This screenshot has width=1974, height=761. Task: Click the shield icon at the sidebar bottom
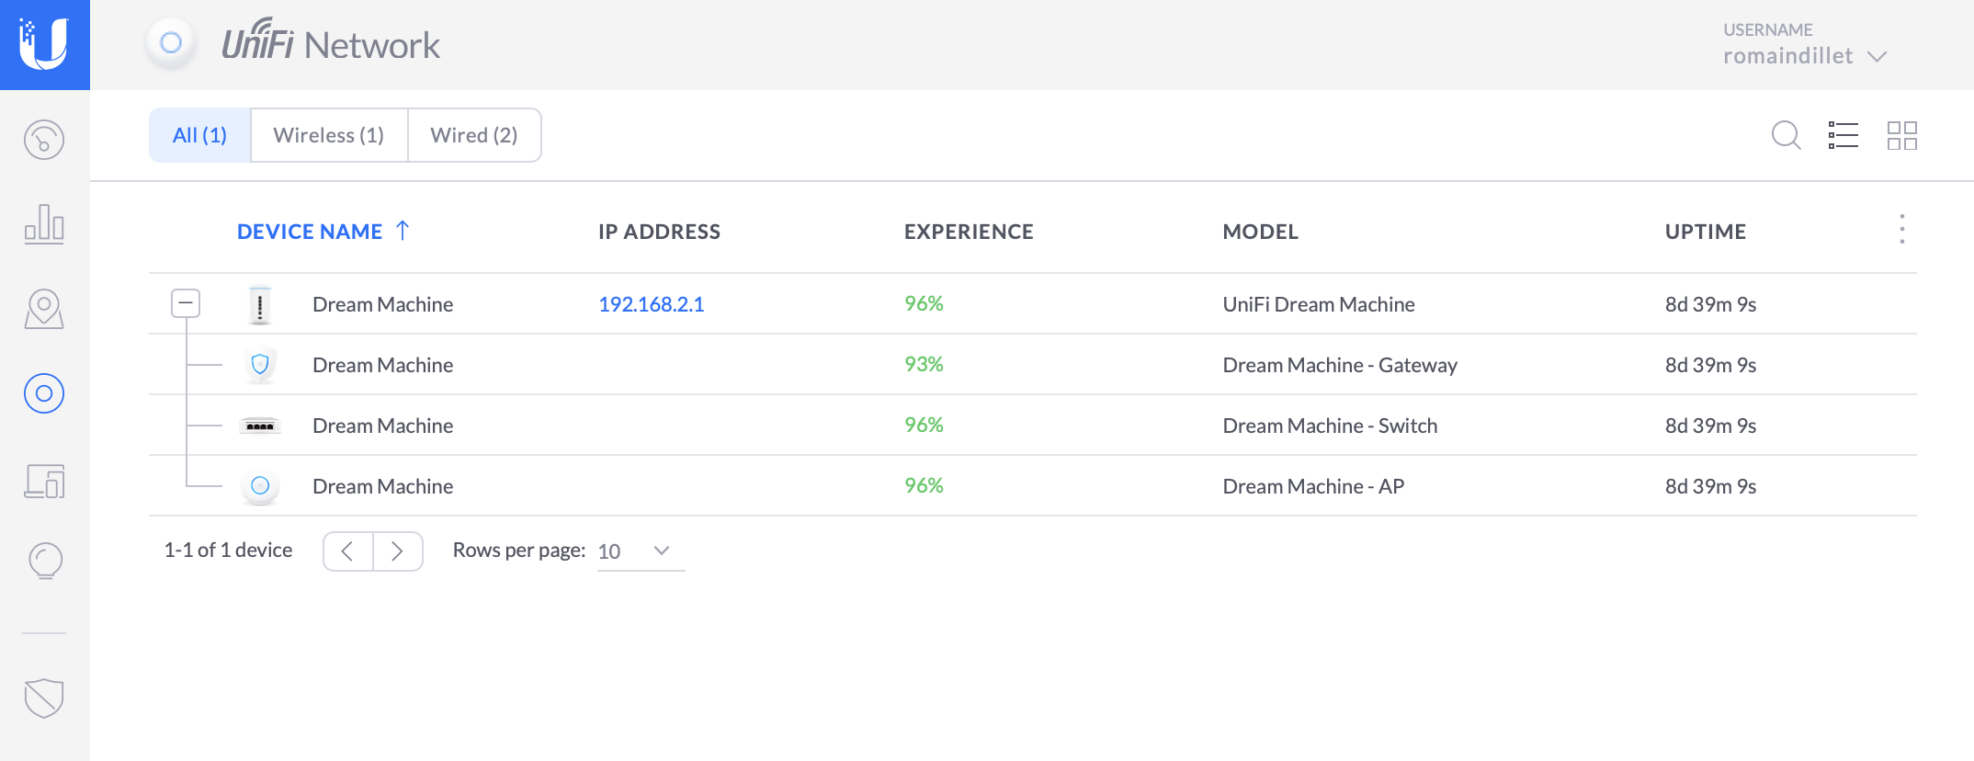(44, 699)
